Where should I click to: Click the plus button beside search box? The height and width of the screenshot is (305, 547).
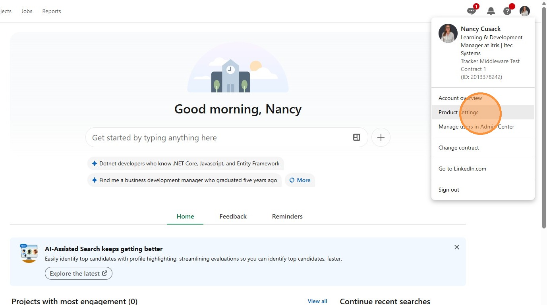[381, 137]
